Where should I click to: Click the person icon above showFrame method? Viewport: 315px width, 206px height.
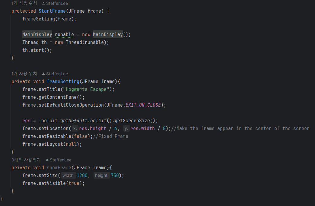(x=47, y=160)
